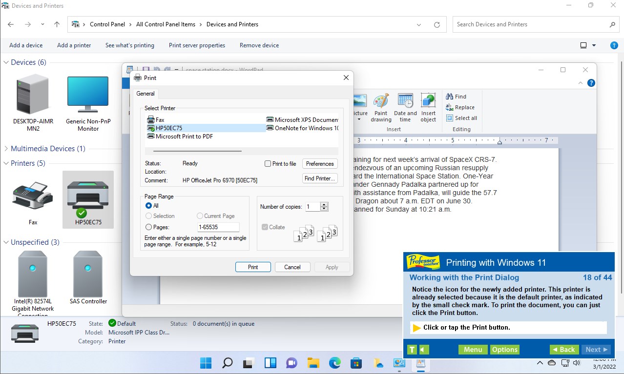Open tutorial Menu button
Image resolution: width=624 pixels, height=374 pixels.
point(473,350)
